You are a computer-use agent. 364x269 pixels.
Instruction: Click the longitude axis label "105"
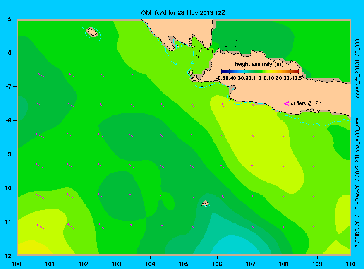184,264
